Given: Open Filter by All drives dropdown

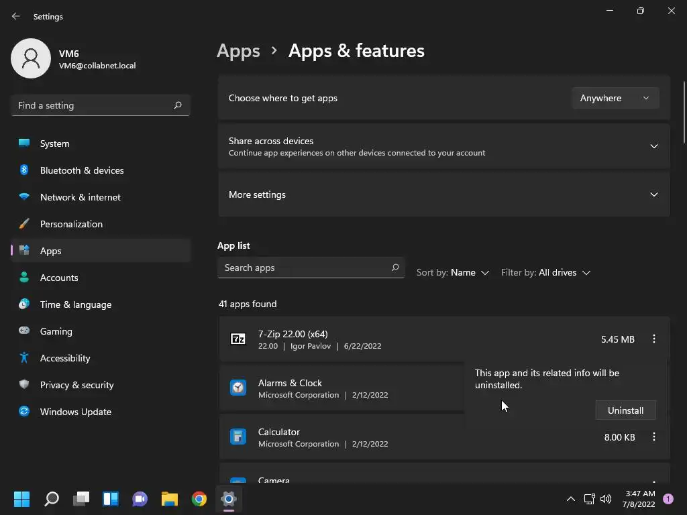Looking at the screenshot, I should tap(545, 272).
